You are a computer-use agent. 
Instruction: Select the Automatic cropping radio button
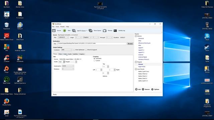point(94,59)
